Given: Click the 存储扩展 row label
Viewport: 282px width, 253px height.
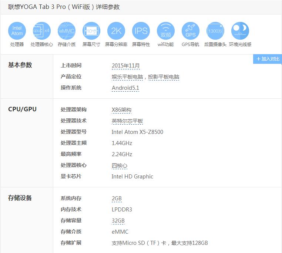Looking at the screenshot, I should pos(71,243).
